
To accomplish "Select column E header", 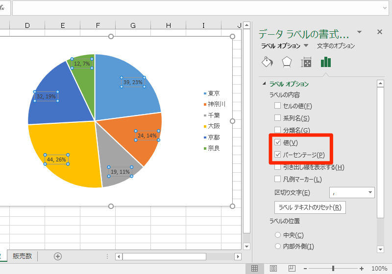I will tap(63, 25).
